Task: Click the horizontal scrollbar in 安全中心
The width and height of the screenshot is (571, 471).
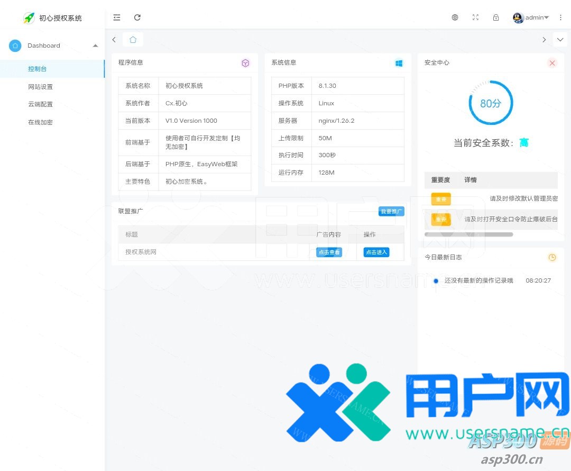Action: coord(468,234)
